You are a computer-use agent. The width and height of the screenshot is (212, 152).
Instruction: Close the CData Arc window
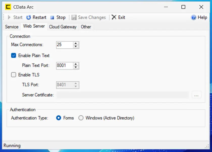pyautogui.click(x=201, y=7)
